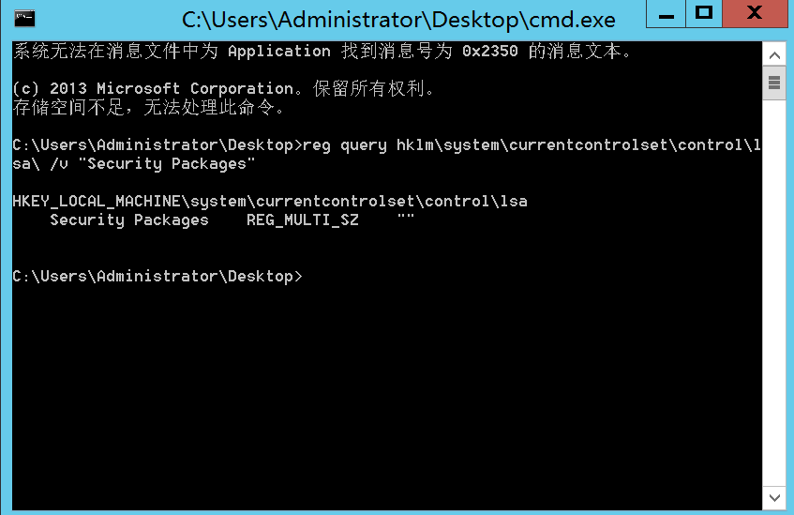
Task: Click the 0x2350 message number
Action: tap(490, 52)
